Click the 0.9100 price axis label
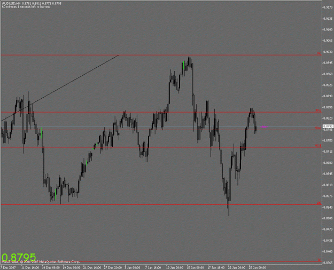Screen dimensions: 334x270 tap(328, 29)
